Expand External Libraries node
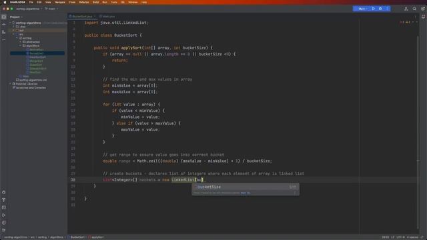The height and width of the screenshot is (240, 427). [x=11, y=84]
